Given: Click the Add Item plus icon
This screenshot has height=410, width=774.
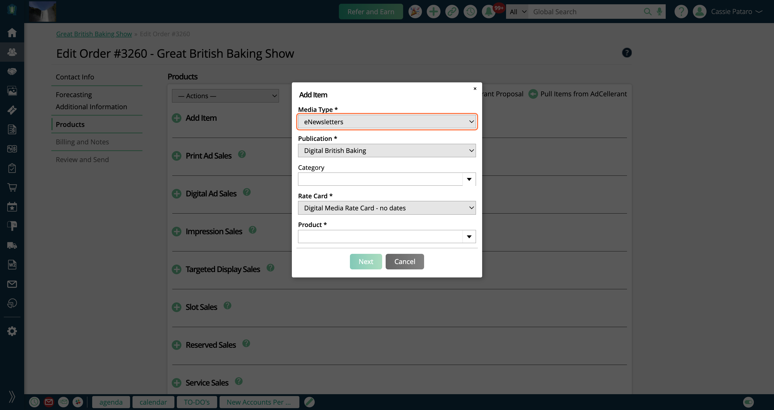Looking at the screenshot, I should tap(177, 118).
